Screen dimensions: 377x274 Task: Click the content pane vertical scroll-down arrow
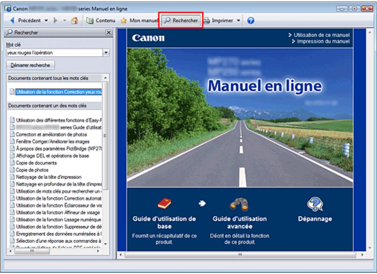tap(370, 248)
